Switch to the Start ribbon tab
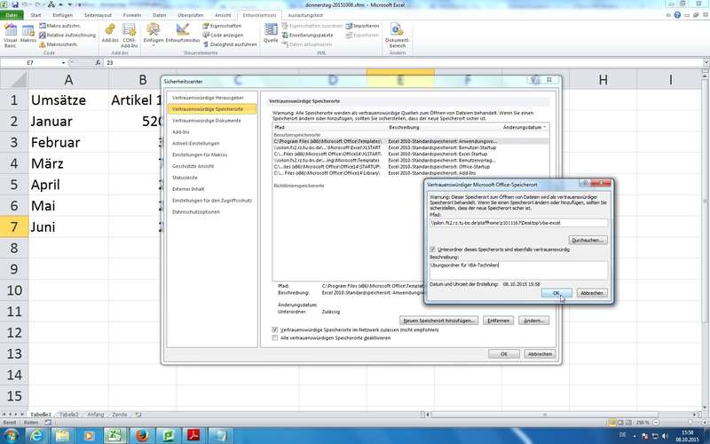 pyautogui.click(x=35, y=15)
